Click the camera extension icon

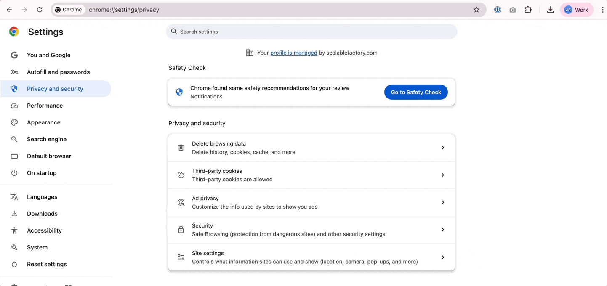pyautogui.click(x=512, y=10)
